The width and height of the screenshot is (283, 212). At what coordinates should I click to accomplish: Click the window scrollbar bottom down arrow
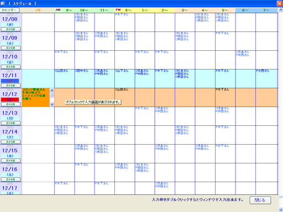pos(281,210)
